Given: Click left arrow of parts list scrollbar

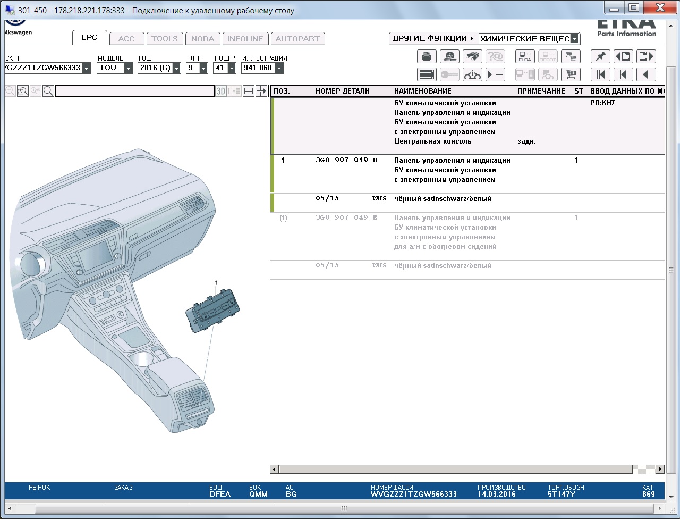Looking at the screenshot, I should point(274,470).
